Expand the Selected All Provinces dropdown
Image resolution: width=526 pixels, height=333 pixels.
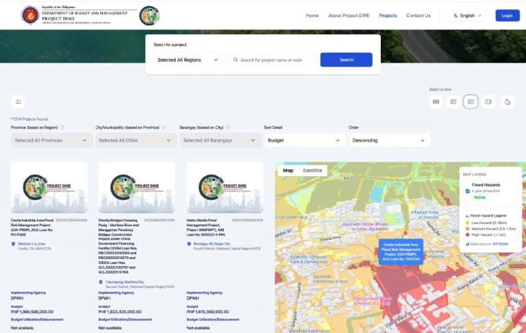point(51,140)
